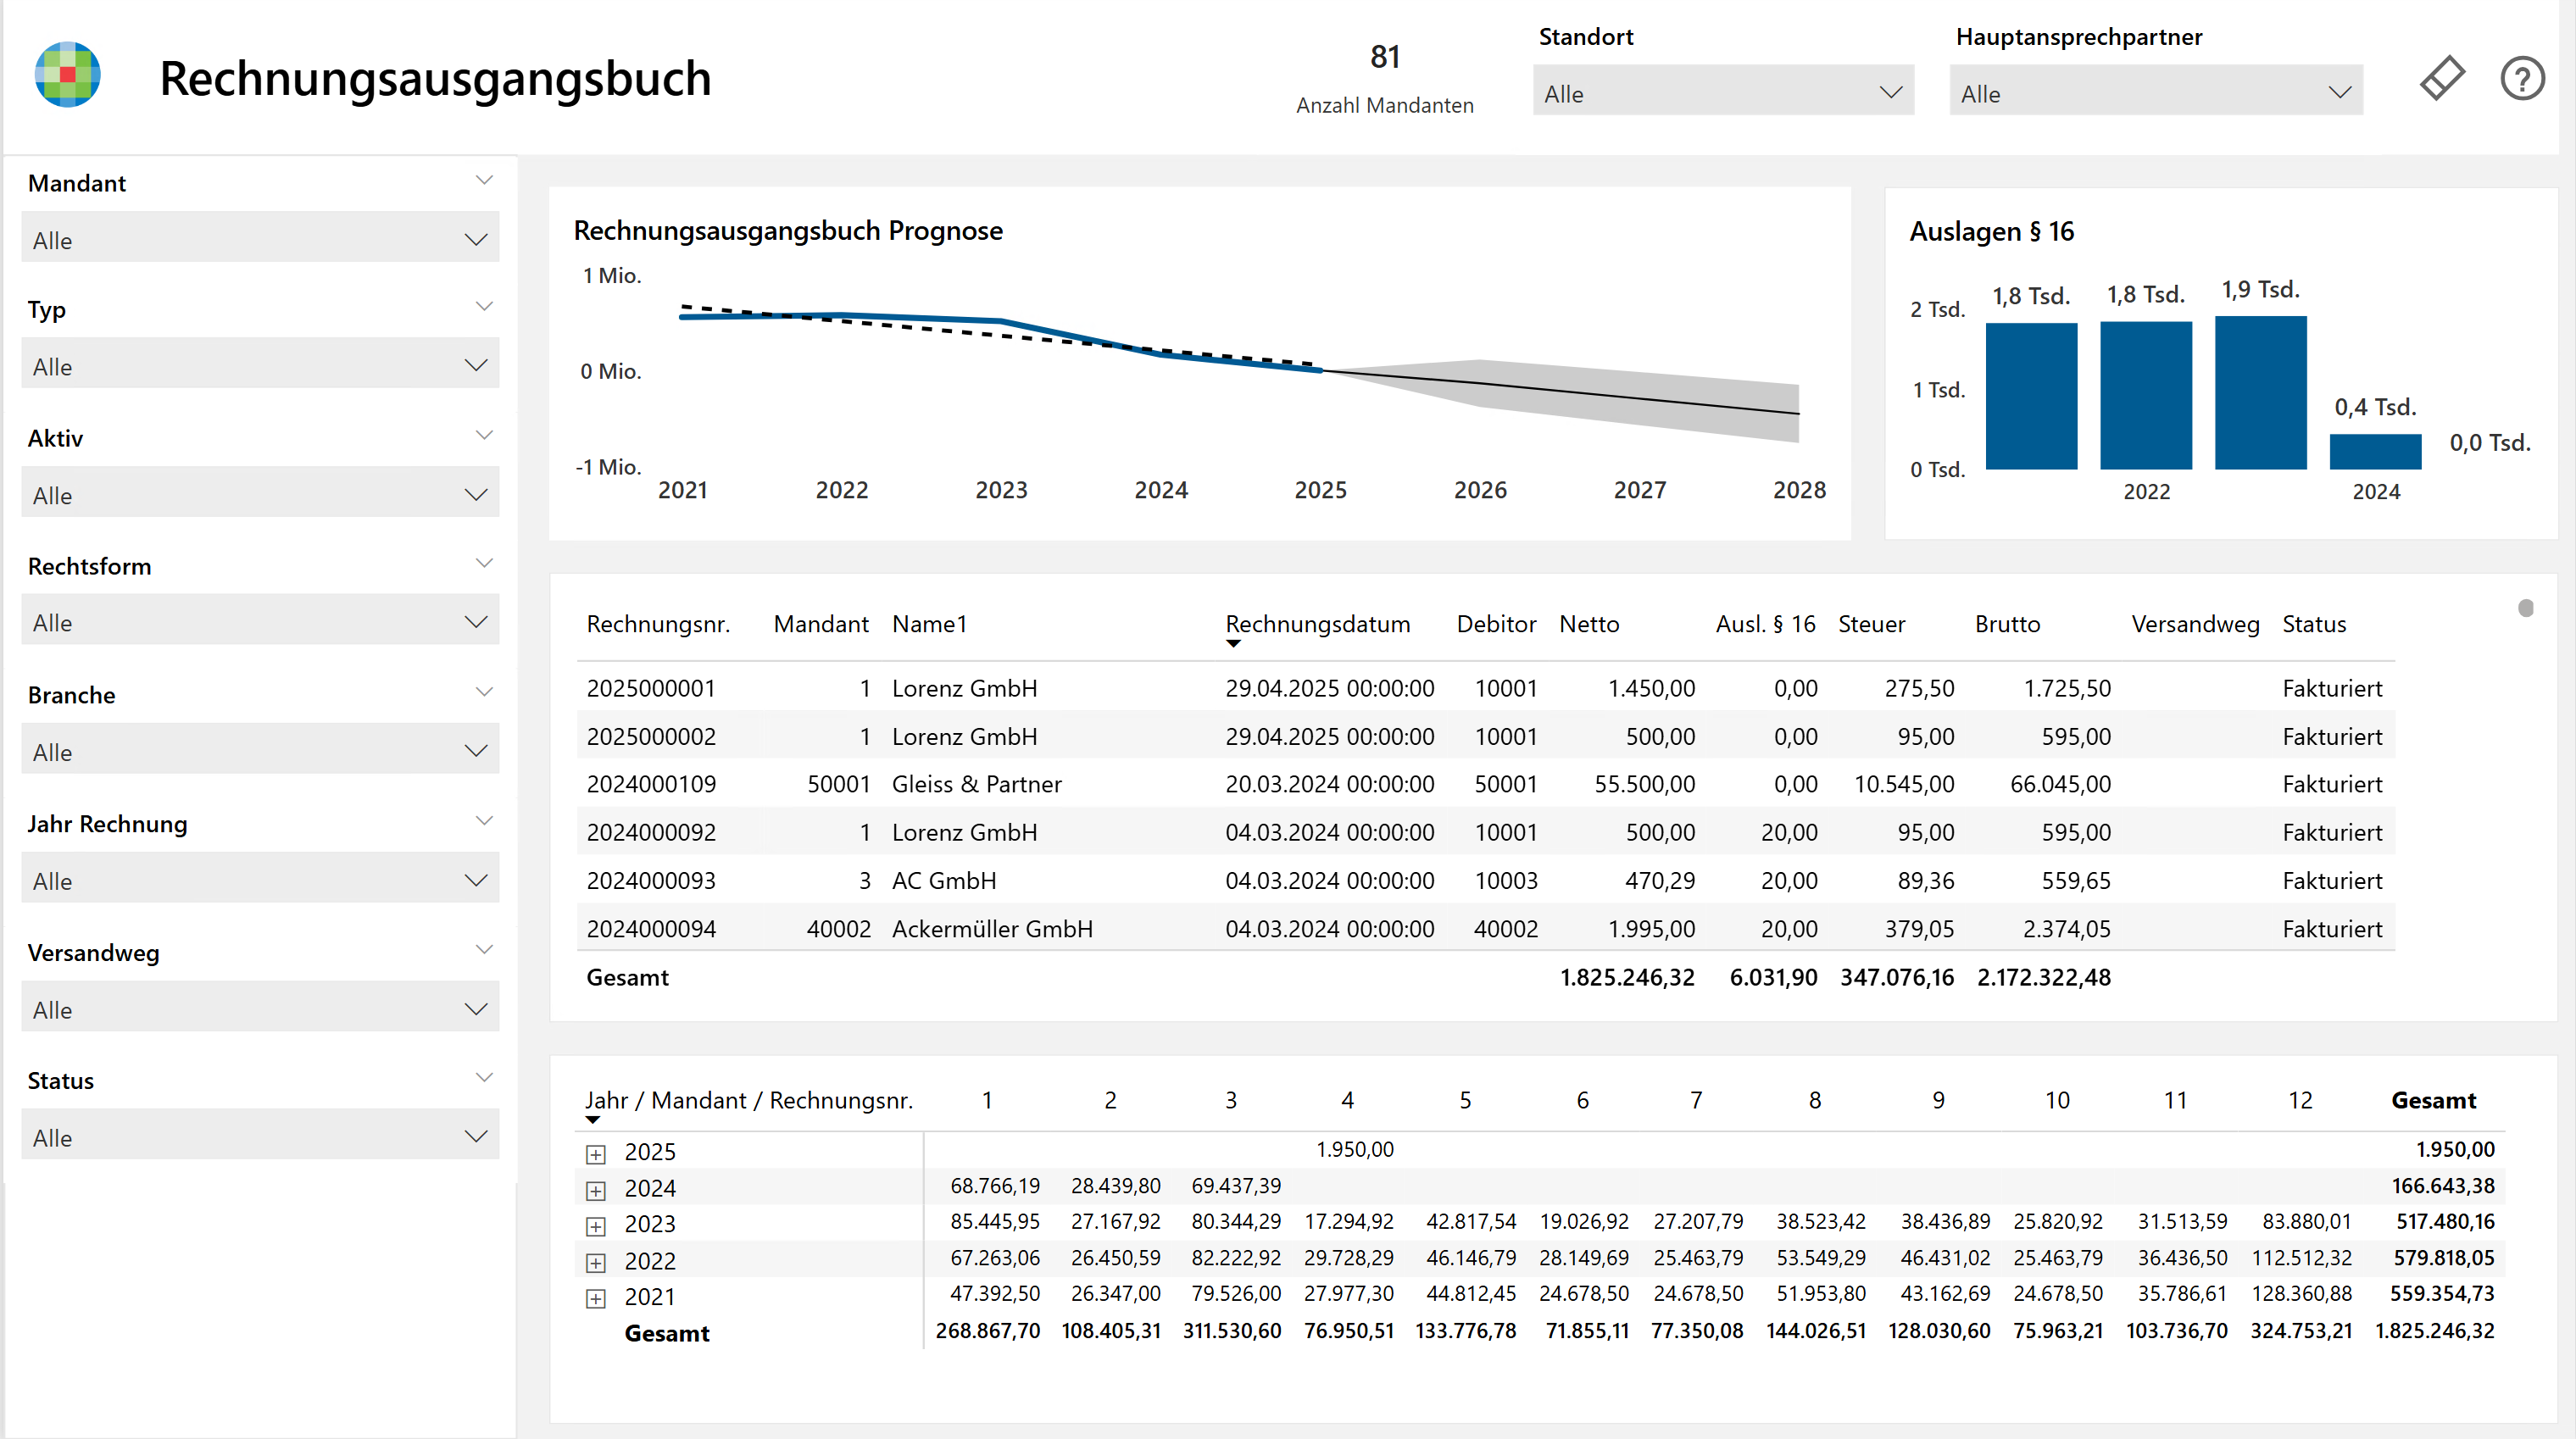
Task: Expand the 2021 row in matrix
Action: pos(596,1298)
